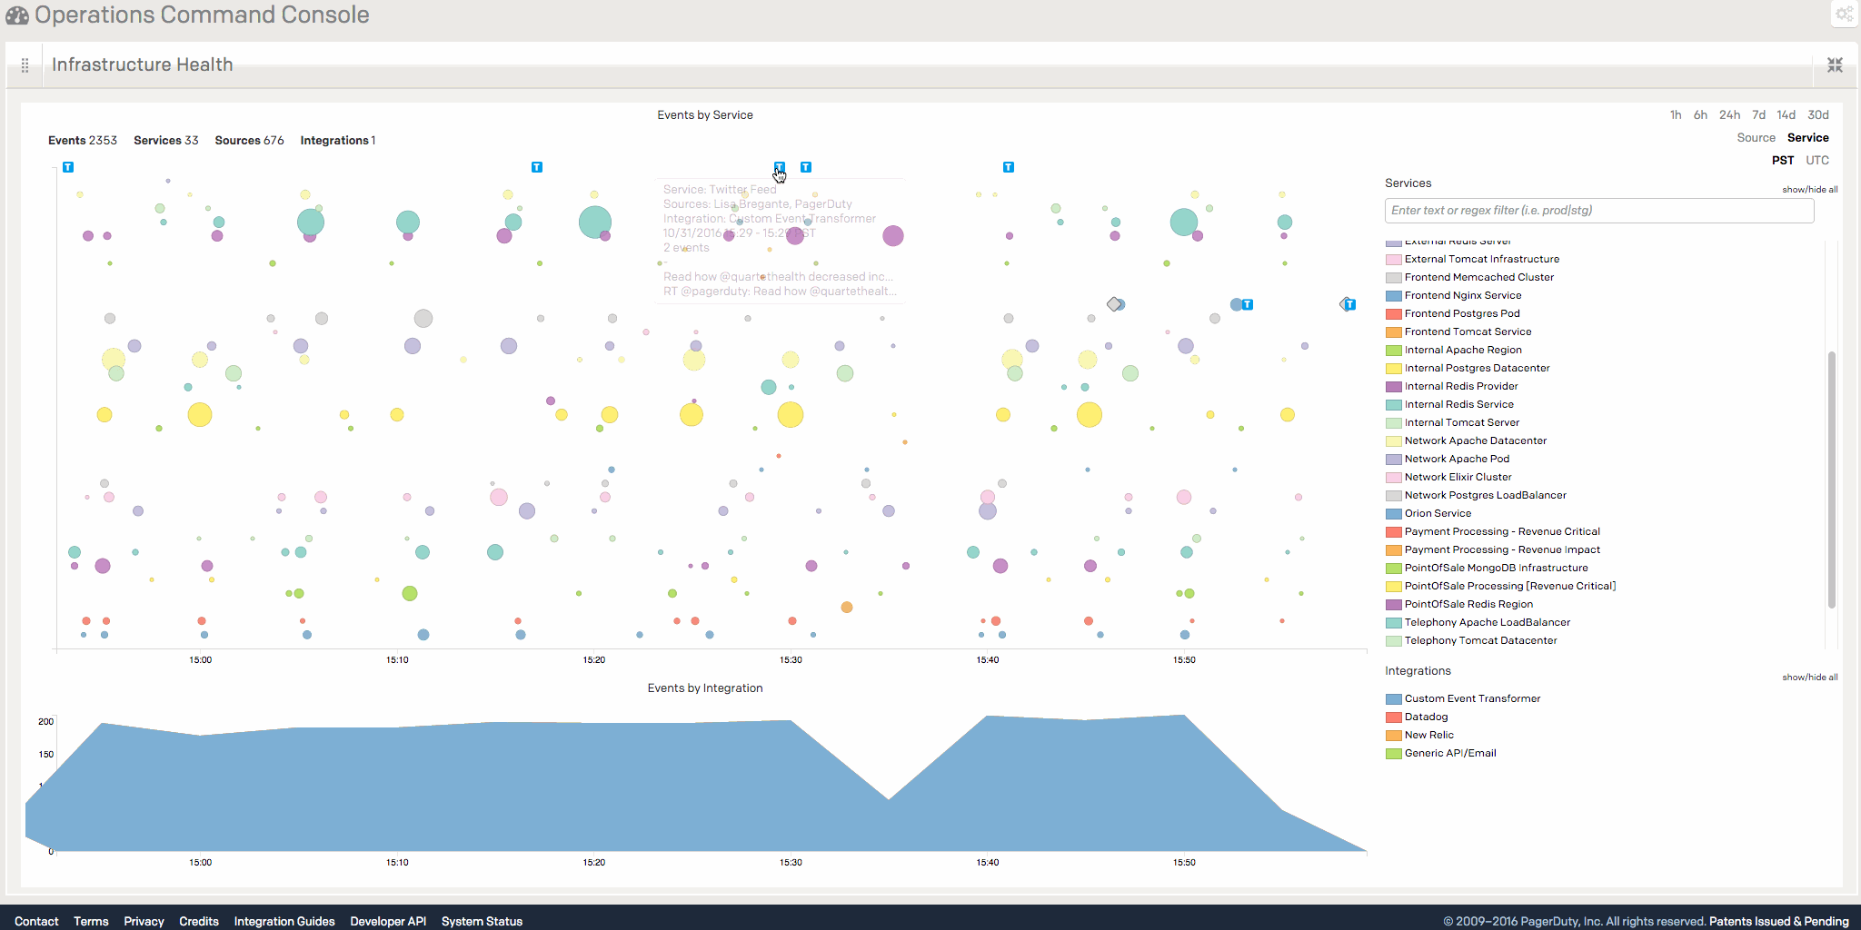Click the dashboard gauge logo icon
This screenshot has height=930, width=1861.
click(17, 15)
